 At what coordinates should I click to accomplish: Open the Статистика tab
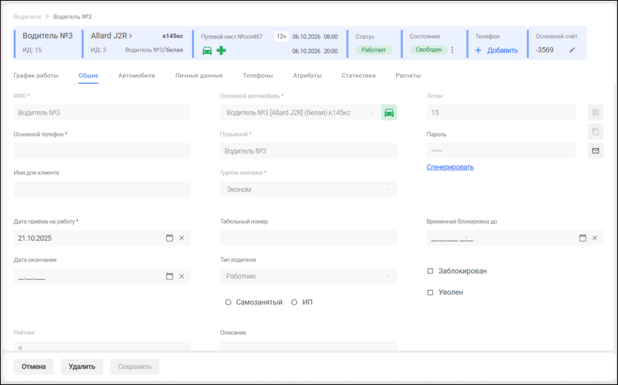point(358,75)
